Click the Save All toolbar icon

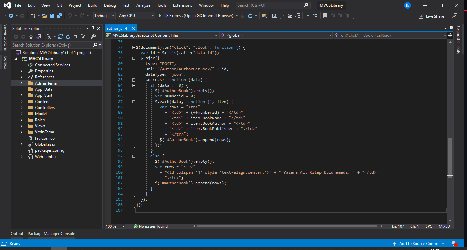59,16
